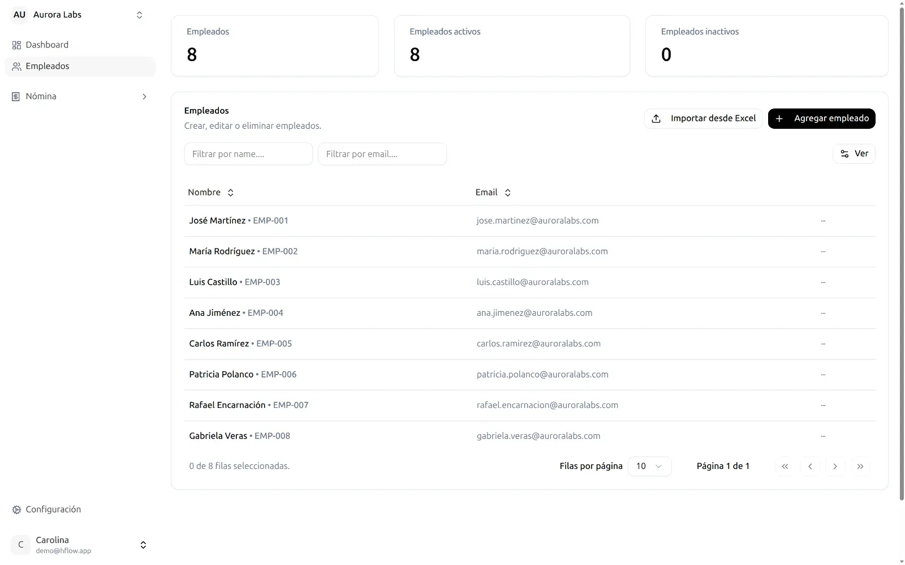Go to first page of results
This screenshot has height=565, width=905.
[785, 466]
